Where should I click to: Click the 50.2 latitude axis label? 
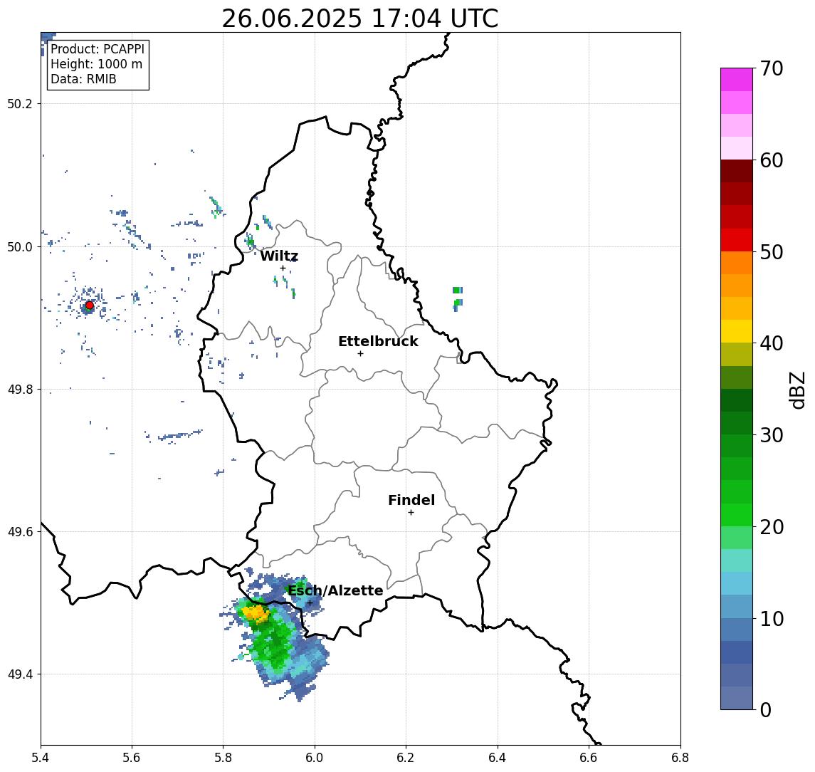coord(20,103)
